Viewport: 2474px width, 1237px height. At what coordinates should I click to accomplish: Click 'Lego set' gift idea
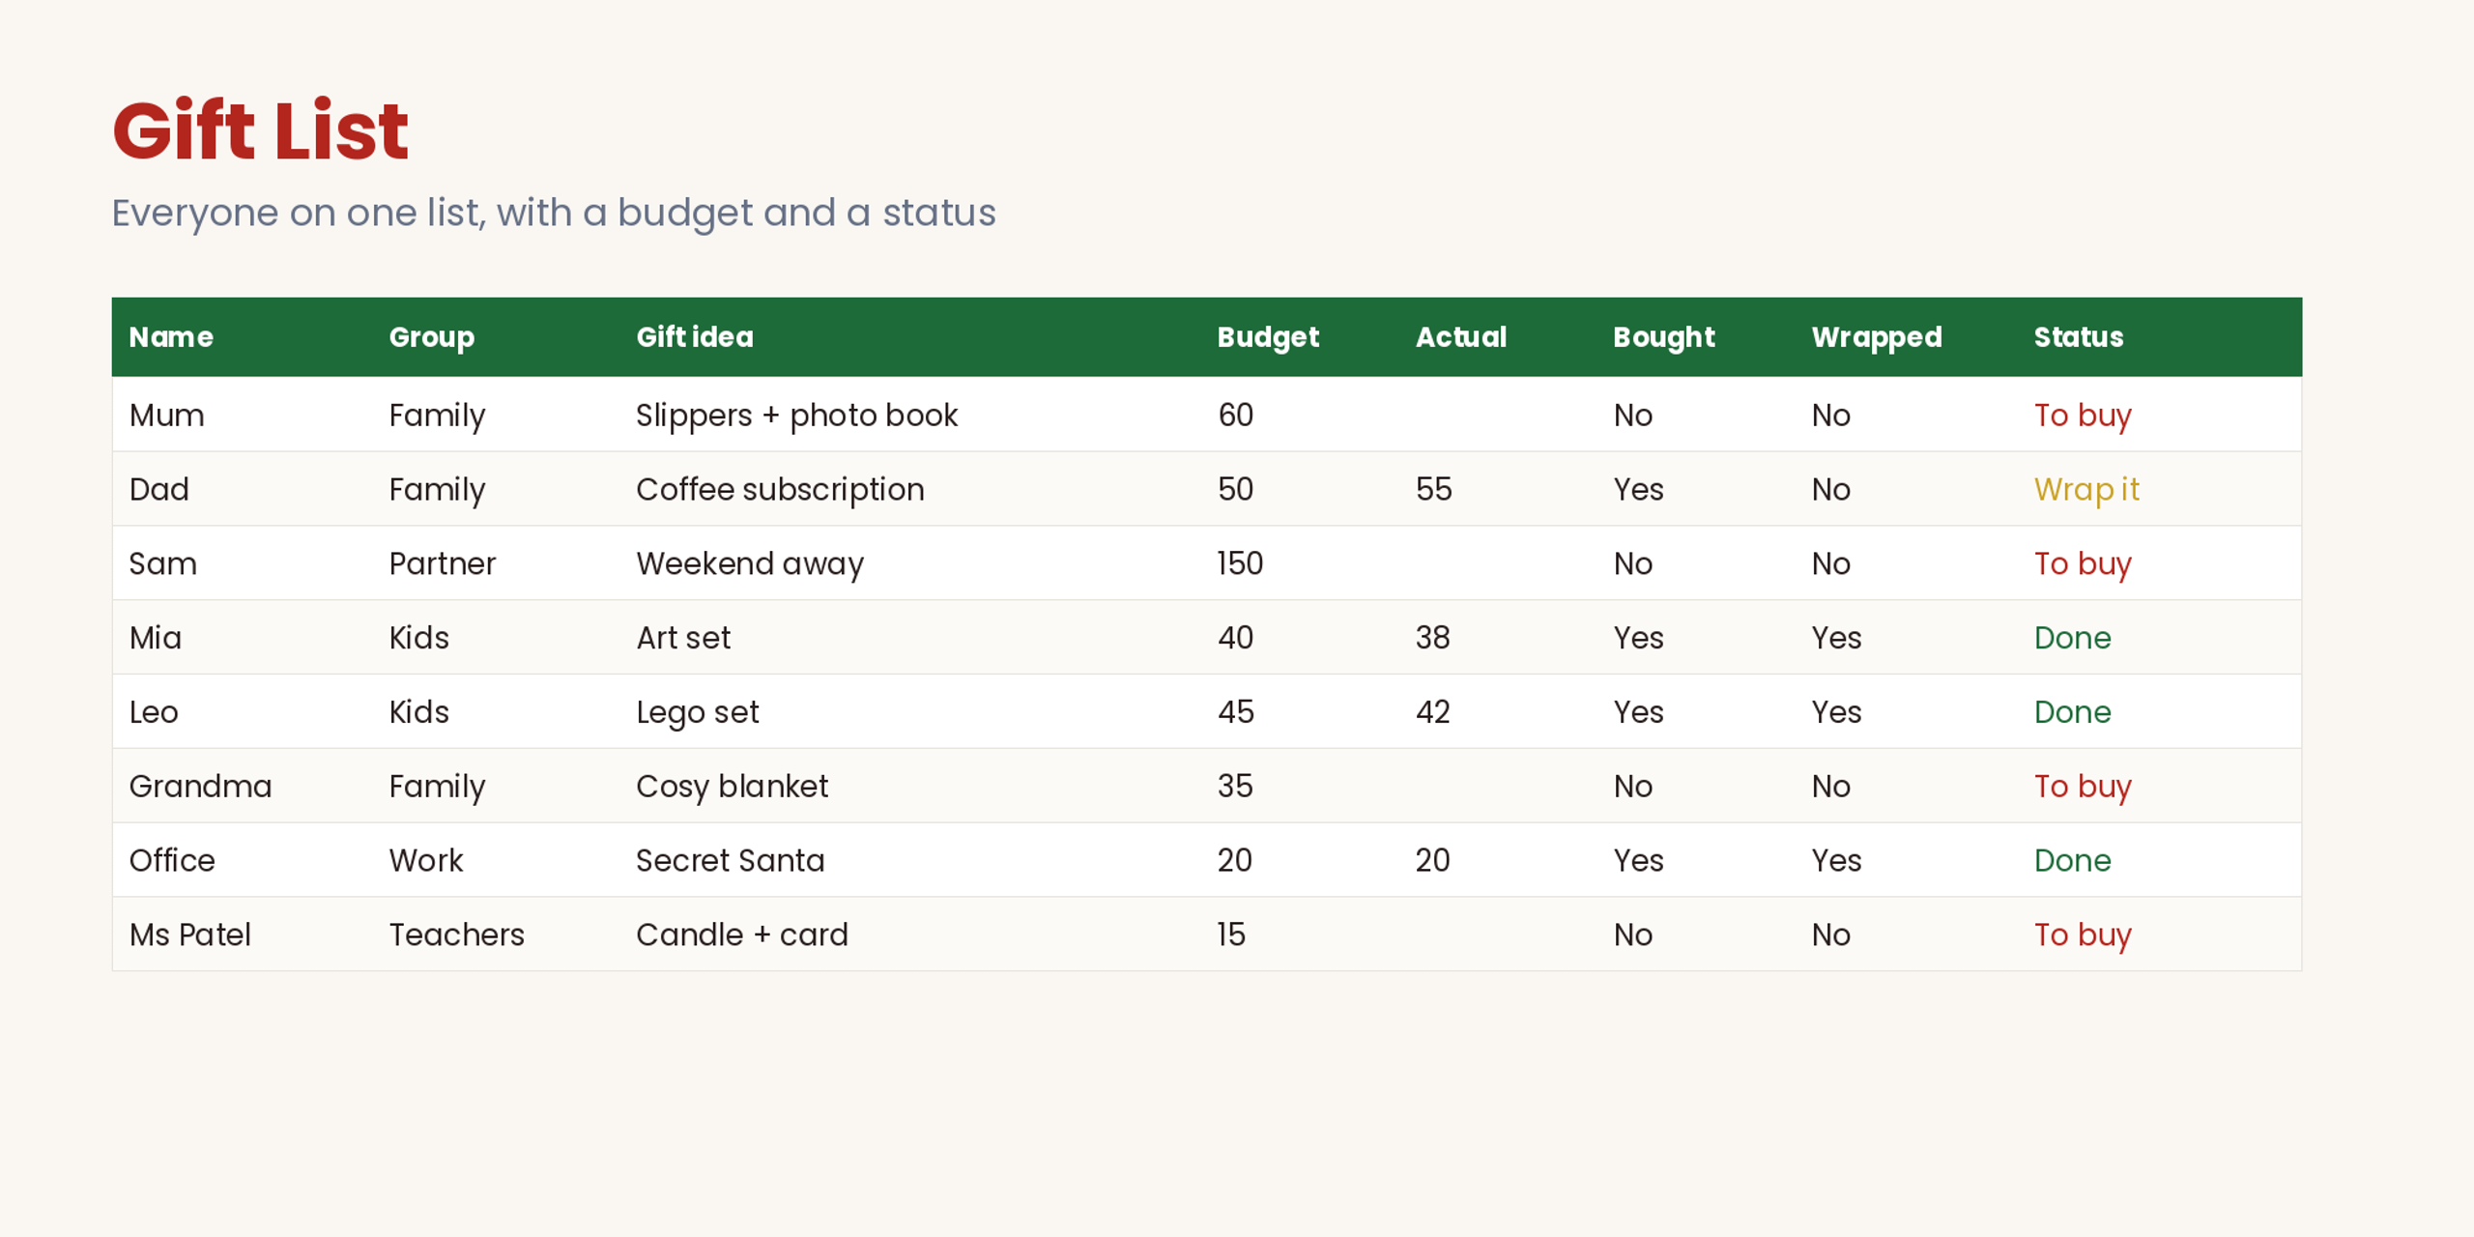[698, 713]
